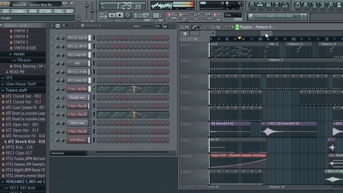343x193 pixels.
Task: Open the online news dropdown arrow
Action: [x=297, y=17]
